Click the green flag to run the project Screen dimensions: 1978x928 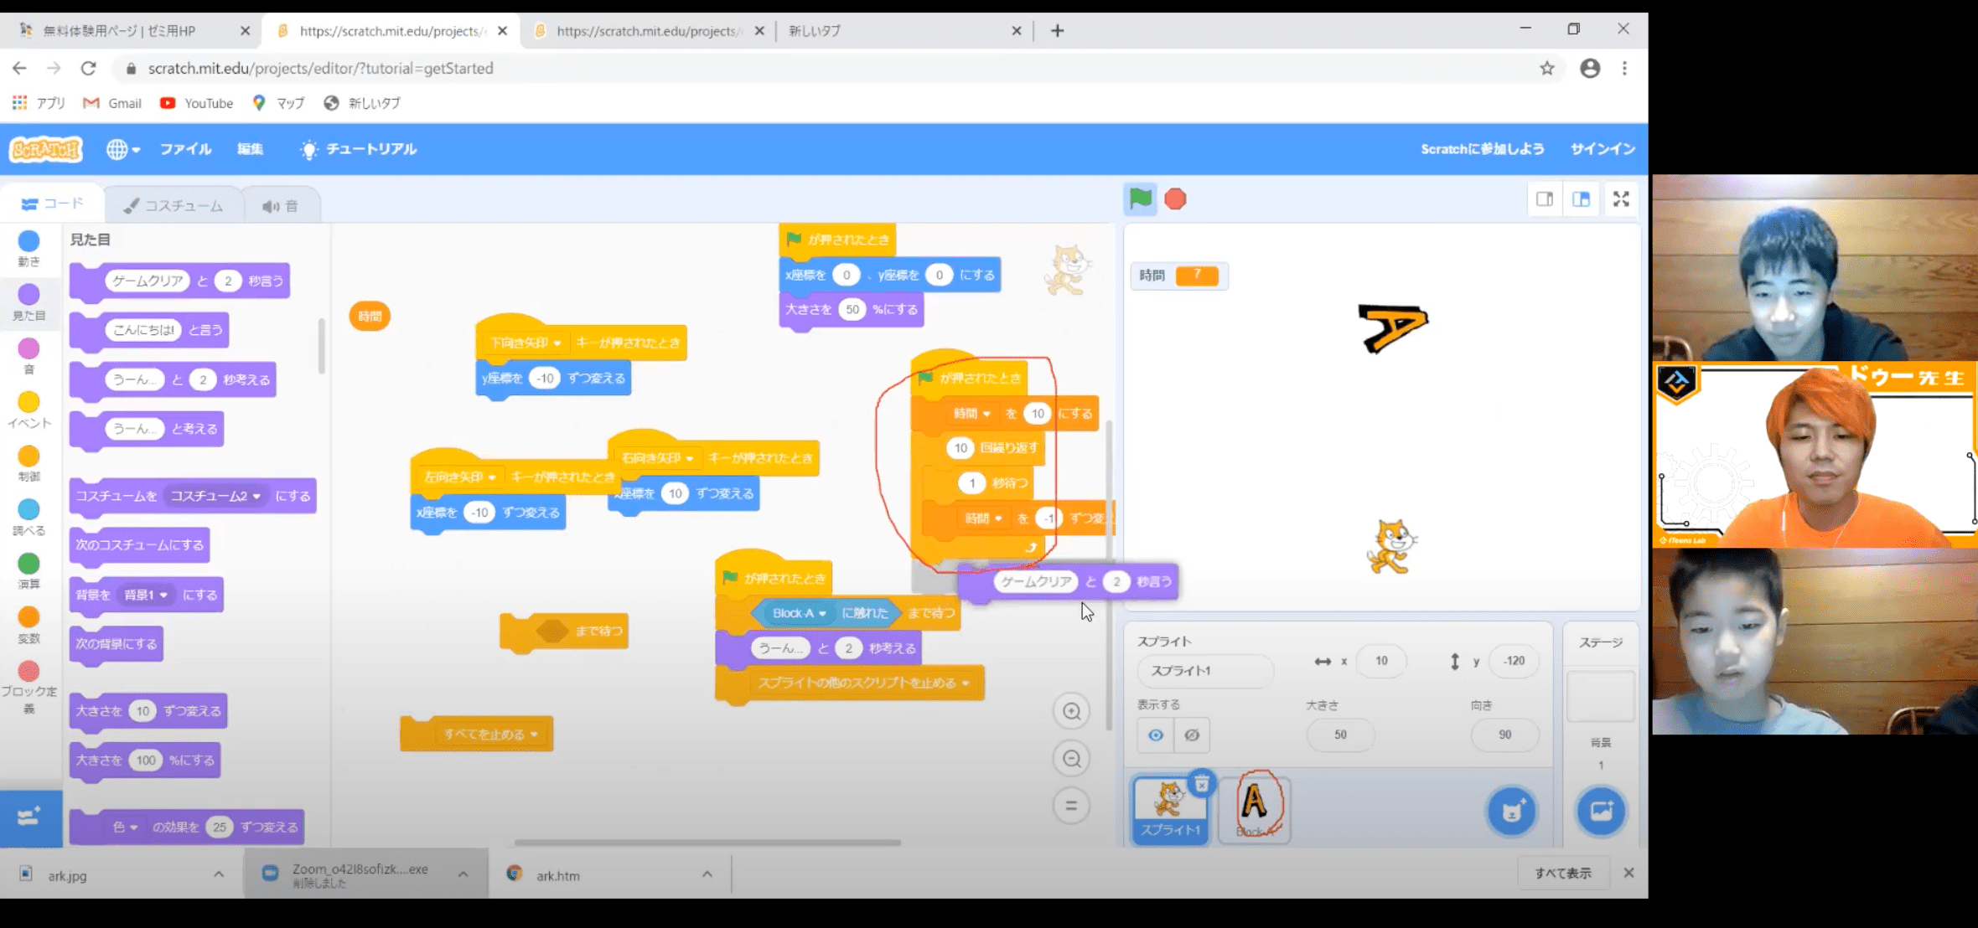coord(1140,198)
